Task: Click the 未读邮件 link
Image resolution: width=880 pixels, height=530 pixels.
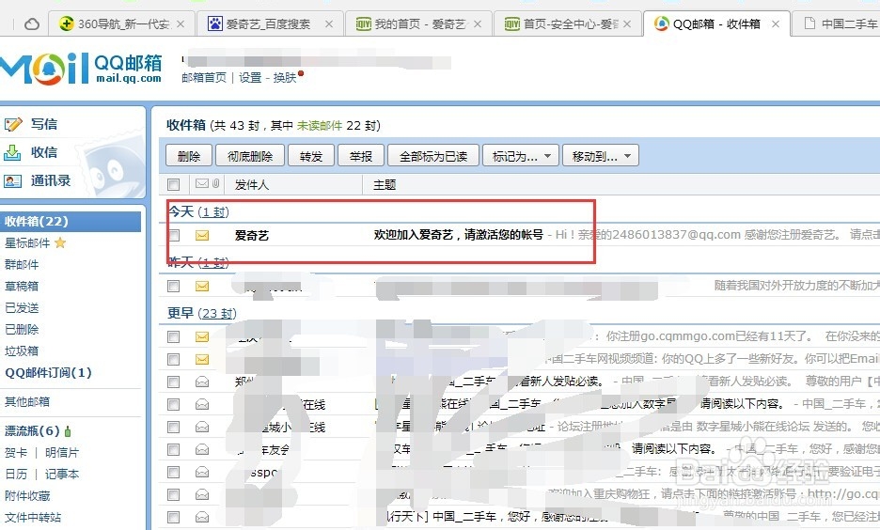Action: coord(320,126)
